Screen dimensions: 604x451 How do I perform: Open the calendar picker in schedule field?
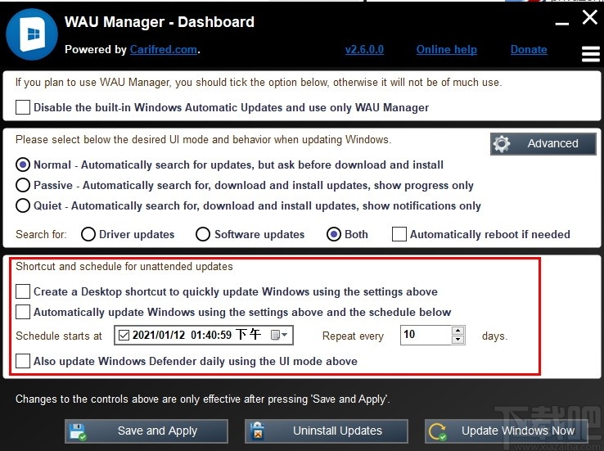pos(279,335)
